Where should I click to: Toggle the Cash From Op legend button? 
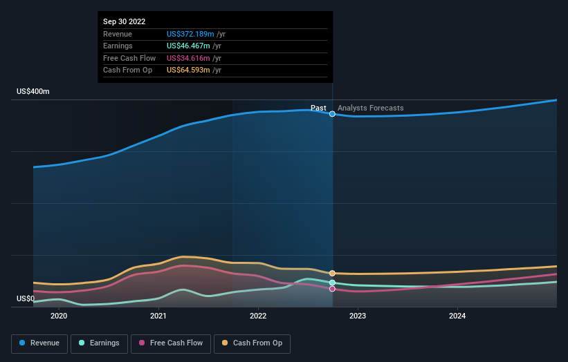pos(252,343)
